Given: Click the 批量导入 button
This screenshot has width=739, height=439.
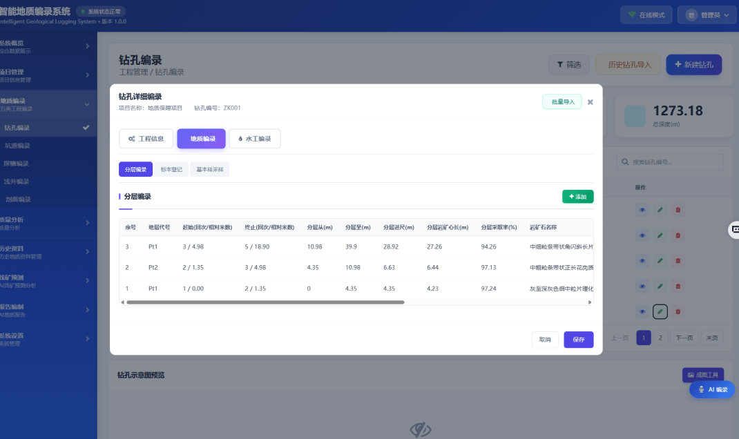Looking at the screenshot, I should coord(562,101).
